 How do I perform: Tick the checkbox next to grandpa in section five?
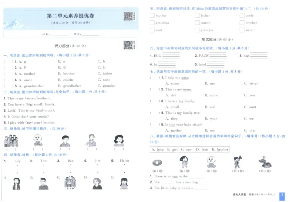click(x=197, y=30)
